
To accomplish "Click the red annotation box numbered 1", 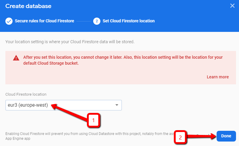I will coord(93,120).
